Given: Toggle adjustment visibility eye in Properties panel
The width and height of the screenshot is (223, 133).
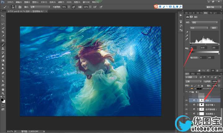Looking at the screenshot, I should point(213,71).
